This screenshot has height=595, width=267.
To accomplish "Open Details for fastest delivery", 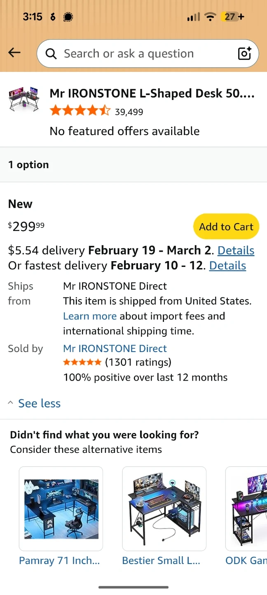I will (x=227, y=265).
